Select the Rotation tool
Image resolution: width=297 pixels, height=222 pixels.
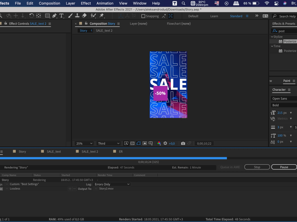[x=31, y=16]
